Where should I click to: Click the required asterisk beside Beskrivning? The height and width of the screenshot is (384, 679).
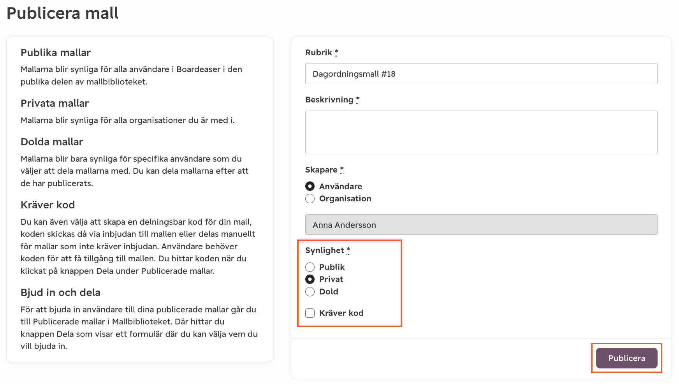coord(358,100)
